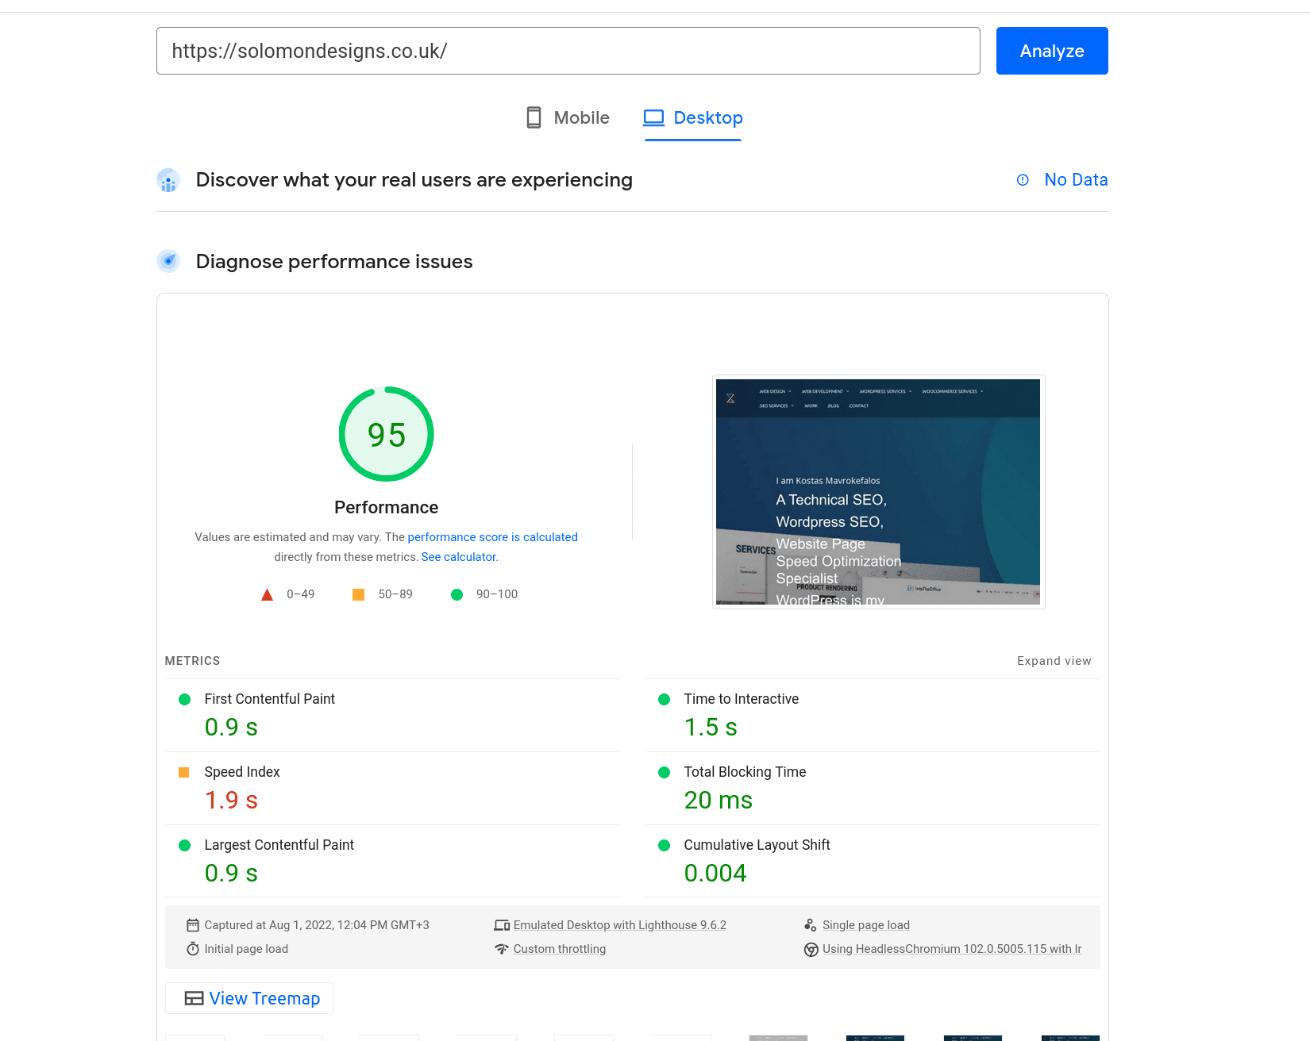Click the Diagnose performance issues gauge icon
This screenshot has height=1041, width=1310.
(x=168, y=260)
